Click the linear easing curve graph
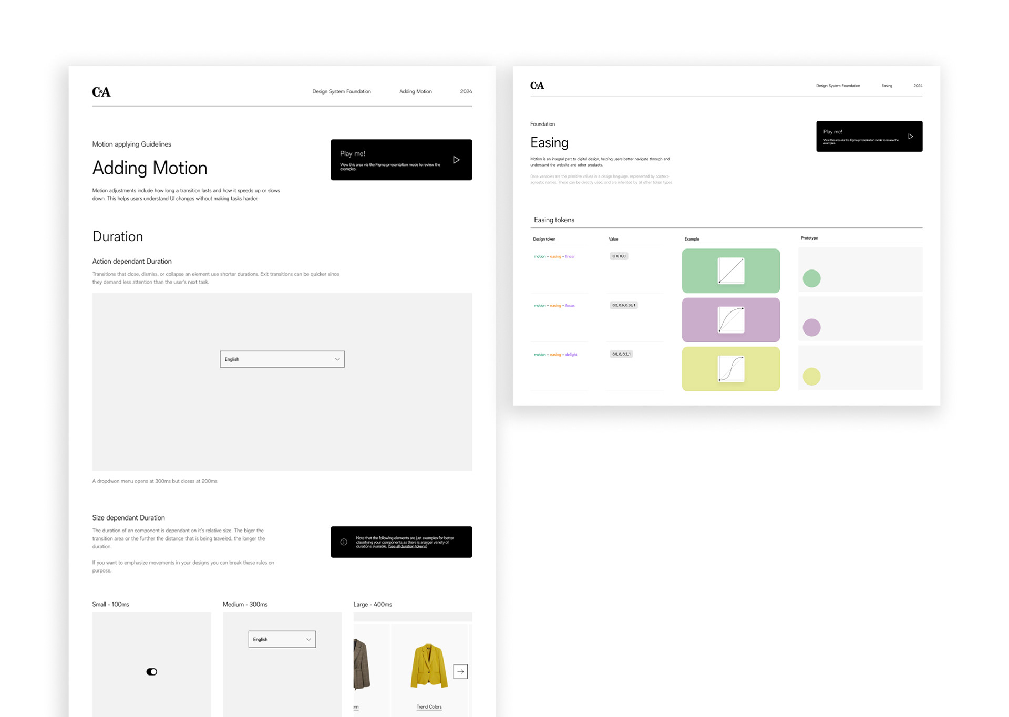The height and width of the screenshot is (717, 1009). click(x=731, y=271)
